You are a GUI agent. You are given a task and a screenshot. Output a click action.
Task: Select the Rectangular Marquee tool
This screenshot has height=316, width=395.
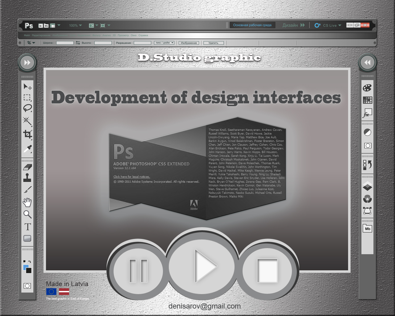tap(27, 98)
